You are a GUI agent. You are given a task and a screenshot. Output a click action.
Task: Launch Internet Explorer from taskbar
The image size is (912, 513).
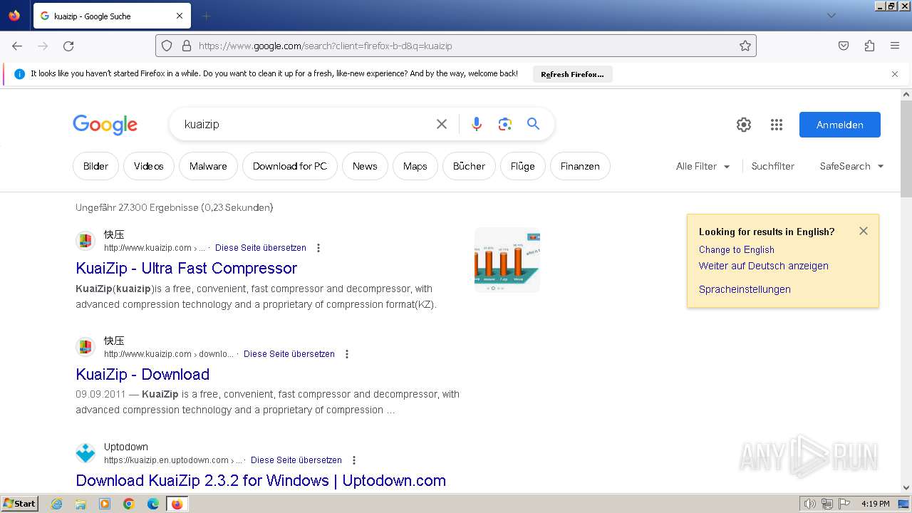tap(57, 504)
